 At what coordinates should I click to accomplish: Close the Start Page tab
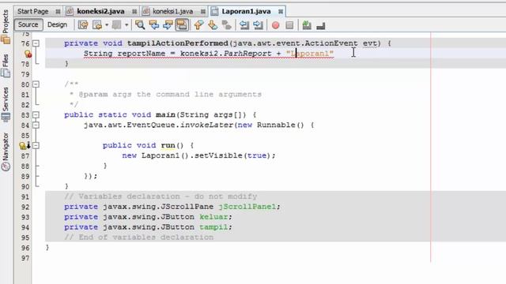click(58, 12)
